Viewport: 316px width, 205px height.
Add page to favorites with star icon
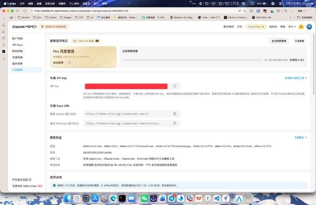[245, 11]
